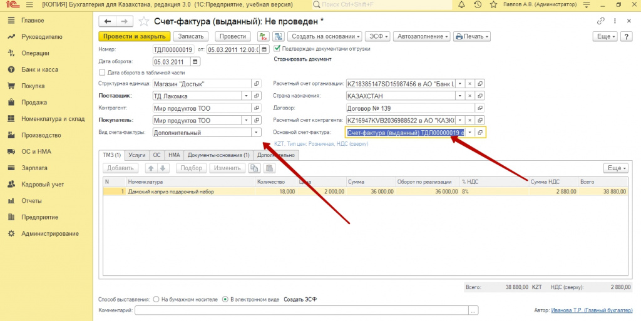Click Создать ЭСФ link
This screenshot has height=321, width=641.
click(x=300, y=299)
